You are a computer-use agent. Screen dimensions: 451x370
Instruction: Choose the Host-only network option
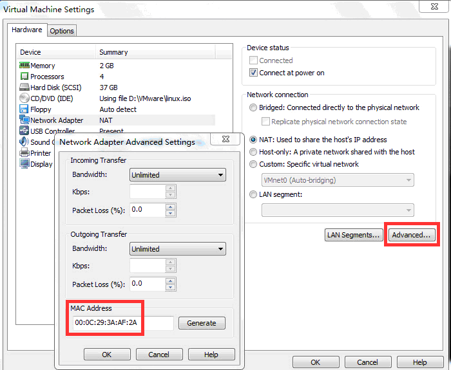click(253, 152)
